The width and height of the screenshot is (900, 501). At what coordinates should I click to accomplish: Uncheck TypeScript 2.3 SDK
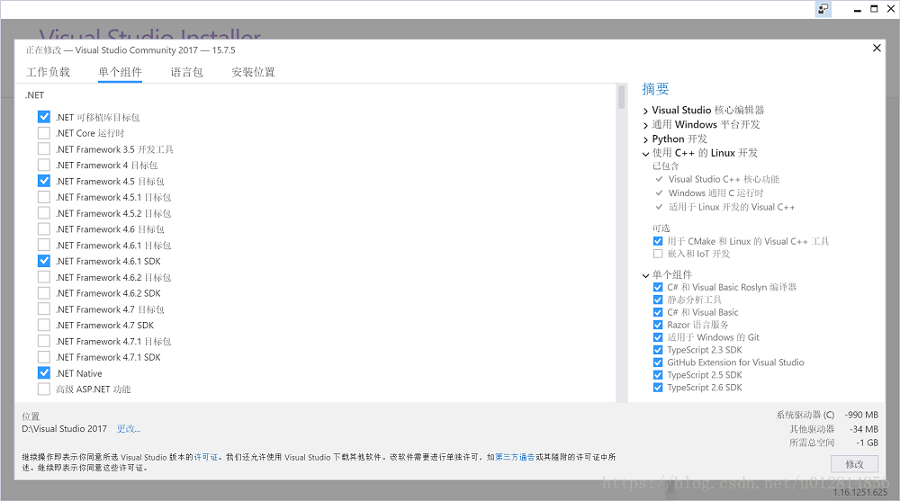point(658,350)
